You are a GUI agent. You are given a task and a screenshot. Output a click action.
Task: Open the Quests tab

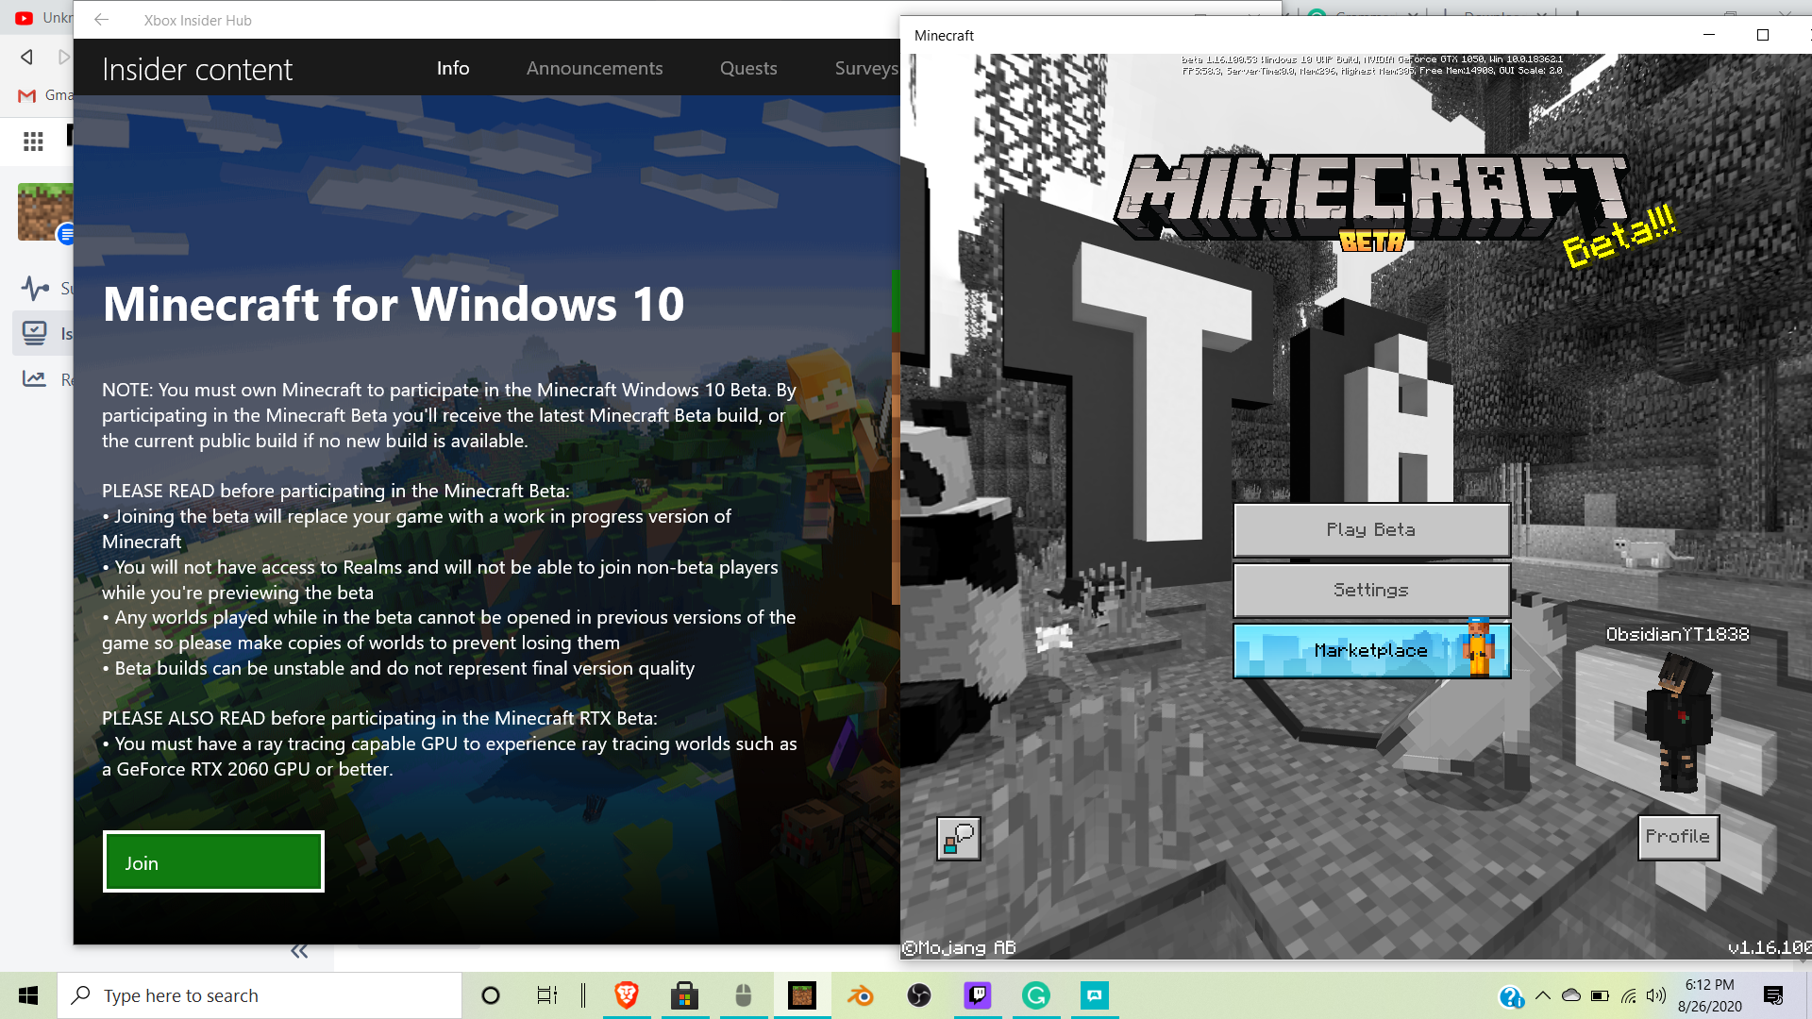pyautogui.click(x=747, y=68)
